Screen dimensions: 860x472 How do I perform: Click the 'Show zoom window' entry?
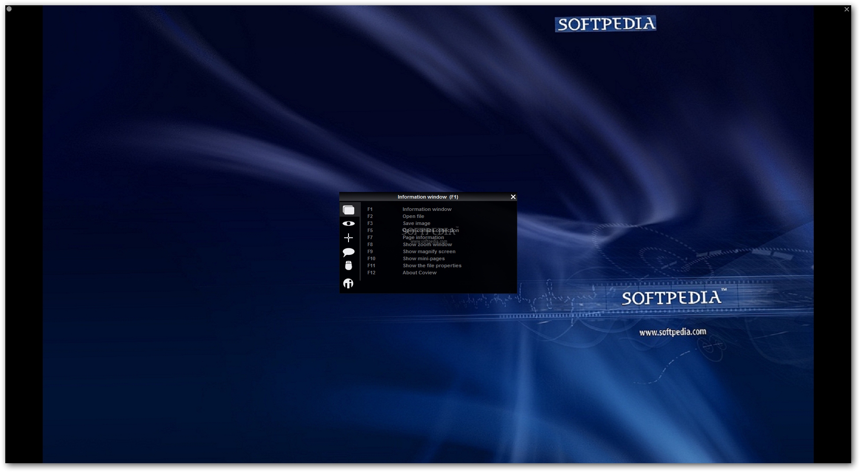pos(427,244)
